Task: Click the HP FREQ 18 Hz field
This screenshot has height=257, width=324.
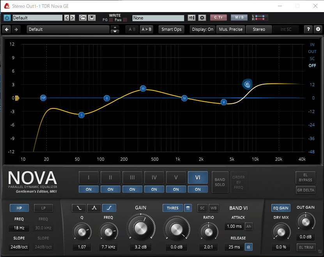Action: coord(19,228)
